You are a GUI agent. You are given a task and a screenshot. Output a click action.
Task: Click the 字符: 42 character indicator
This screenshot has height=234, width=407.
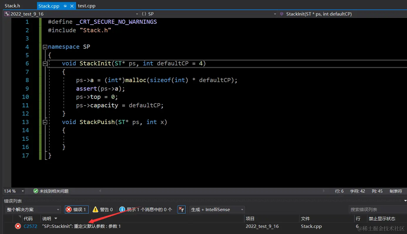point(357,191)
